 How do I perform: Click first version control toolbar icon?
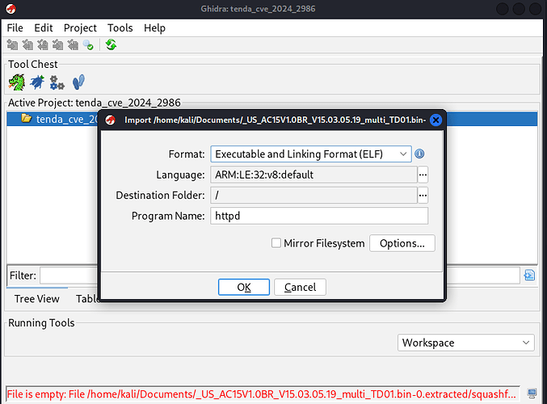coord(13,45)
